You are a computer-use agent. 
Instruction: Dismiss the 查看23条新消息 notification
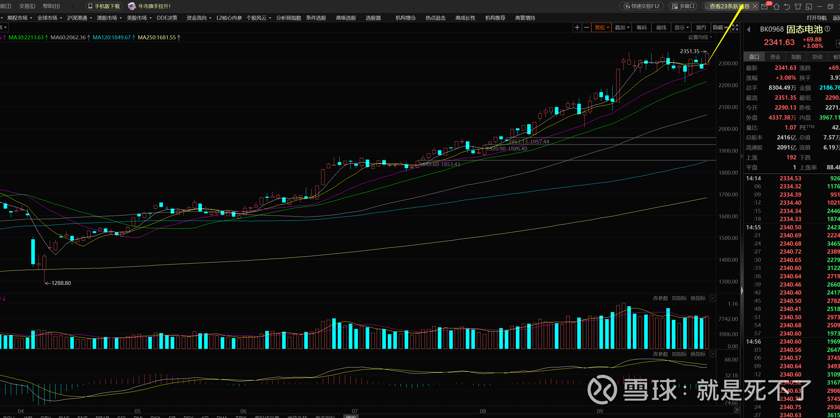tap(755, 6)
